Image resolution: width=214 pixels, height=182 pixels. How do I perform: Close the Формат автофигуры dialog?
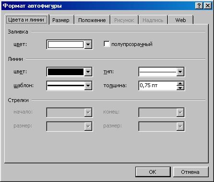[208, 6]
